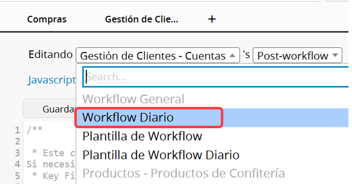Screen dimensions: 352x184
Task: Switch to Gestión de Clie... tab
Action: [142, 19]
